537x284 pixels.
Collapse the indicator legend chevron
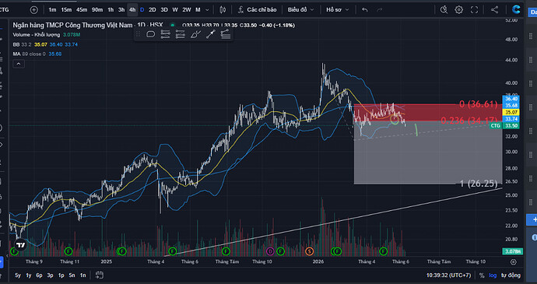click(x=19, y=64)
